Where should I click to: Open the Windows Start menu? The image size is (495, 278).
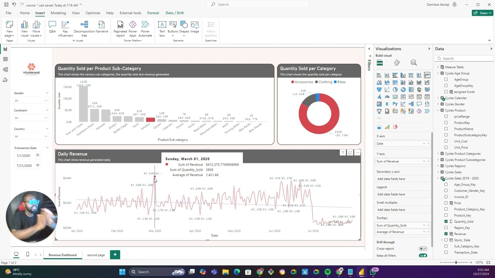pos(122,272)
